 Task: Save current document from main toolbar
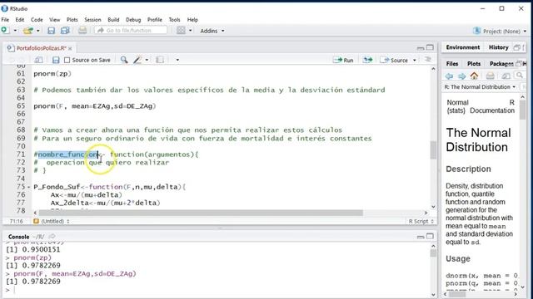(x=51, y=31)
